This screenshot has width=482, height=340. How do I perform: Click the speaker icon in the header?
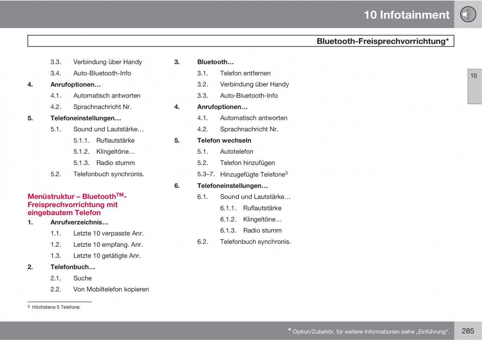pos(468,14)
